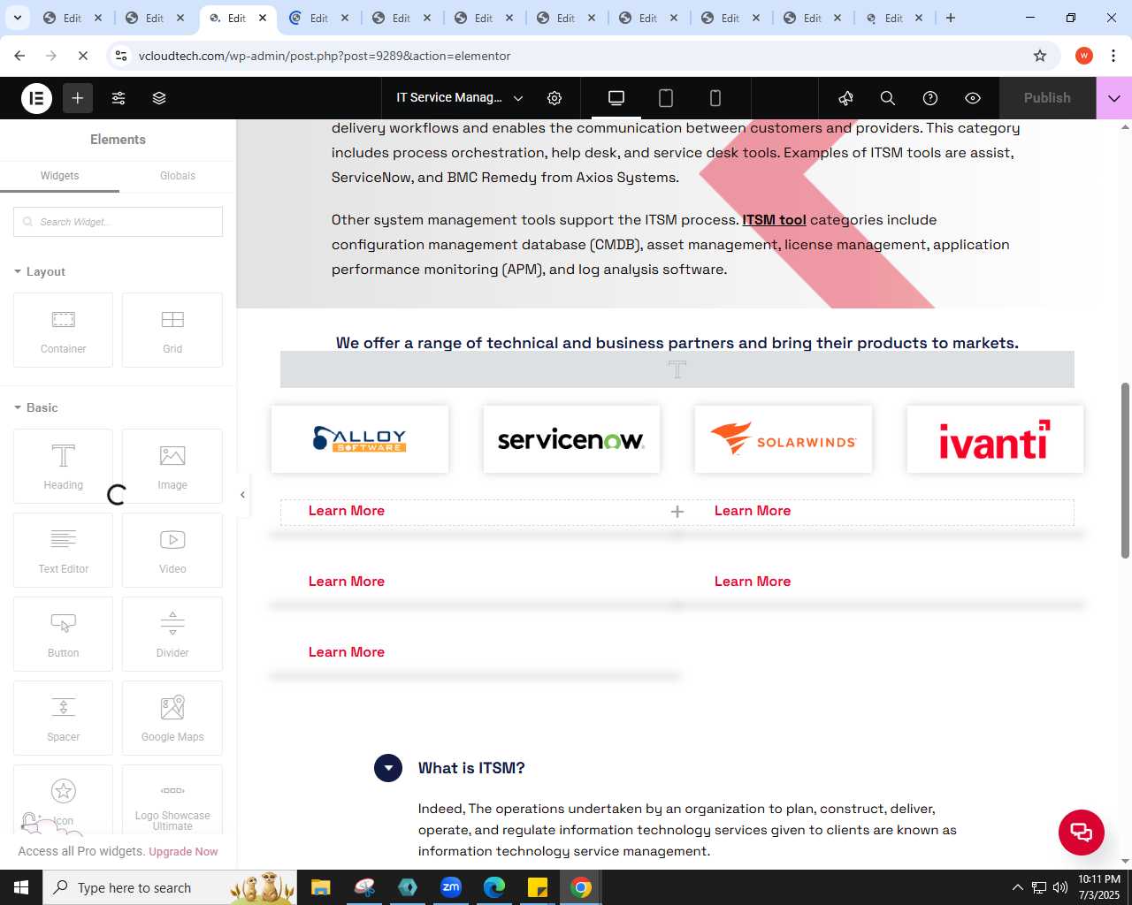
Task: Select the Logo Showcase Ultimate widget
Action: 172,800
